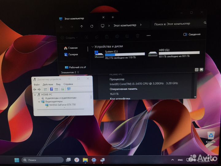Open the more options (three dots) menu
This screenshot has width=221, height=166.
pos(149,36)
